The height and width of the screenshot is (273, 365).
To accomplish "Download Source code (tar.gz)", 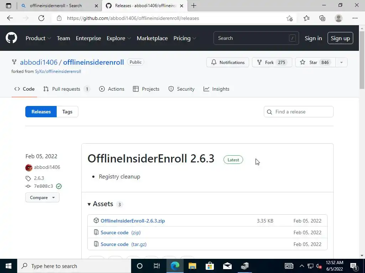I will tap(124, 244).
